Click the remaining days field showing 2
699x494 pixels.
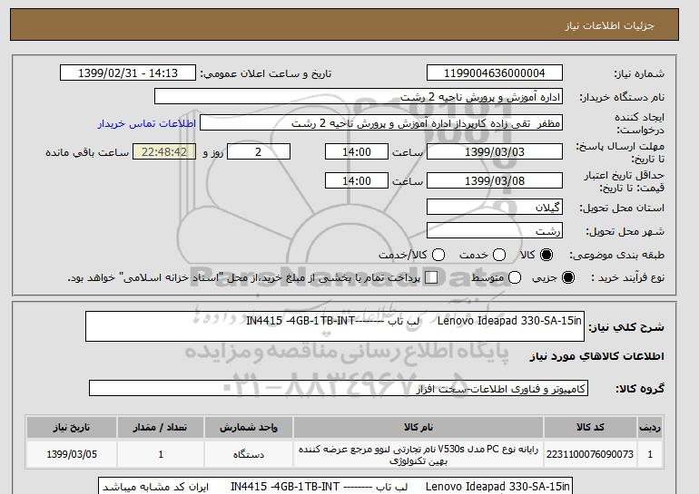(259, 151)
